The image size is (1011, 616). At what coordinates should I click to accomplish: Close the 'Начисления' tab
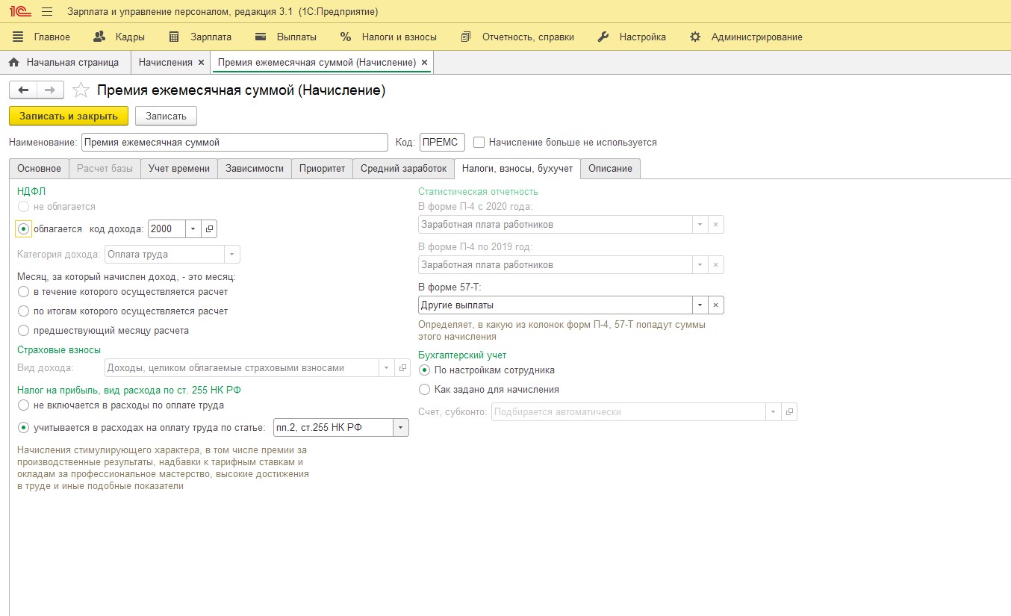(x=201, y=63)
